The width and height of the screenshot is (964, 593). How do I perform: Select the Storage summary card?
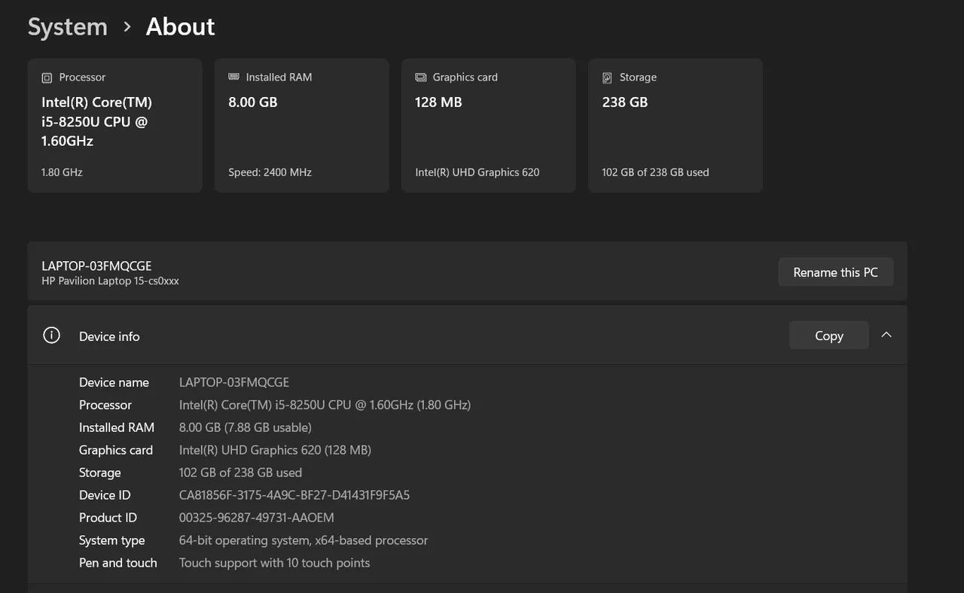point(675,126)
